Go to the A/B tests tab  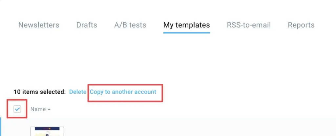[x=130, y=25]
